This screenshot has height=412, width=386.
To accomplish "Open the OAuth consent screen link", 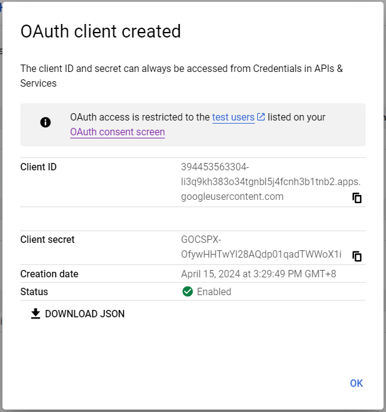I will pos(118,132).
